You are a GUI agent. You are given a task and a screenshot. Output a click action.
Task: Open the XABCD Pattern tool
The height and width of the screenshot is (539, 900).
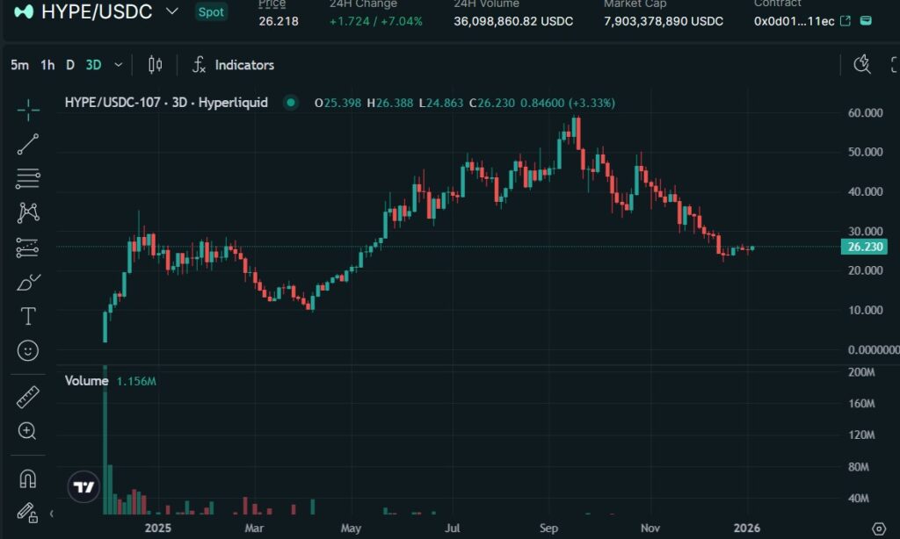click(27, 211)
